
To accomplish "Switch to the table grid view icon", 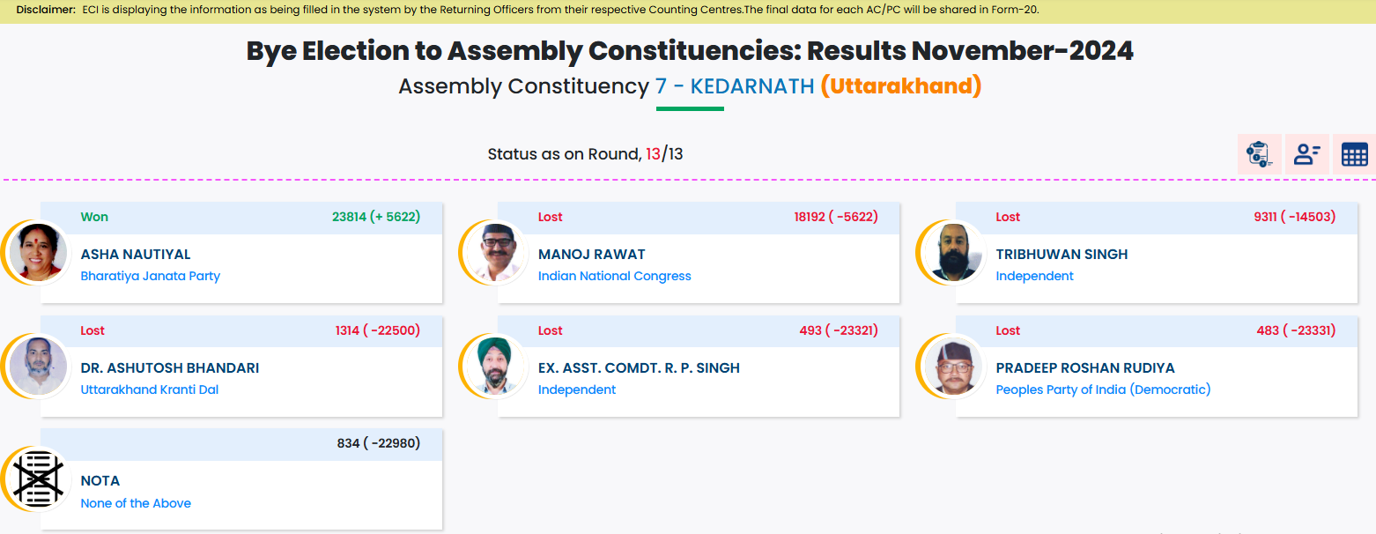I will (1354, 154).
